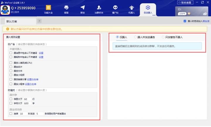211x127 pixels.
Task: Click the message count field showing 5
Action: [x=40, y=114]
